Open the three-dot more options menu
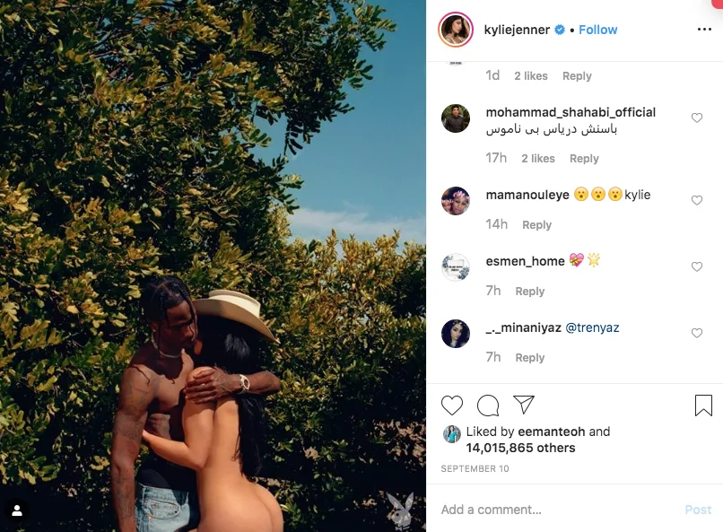The height and width of the screenshot is (532, 723). [x=704, y=30]
